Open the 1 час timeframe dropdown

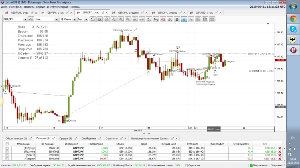click(x=57, y=19)
